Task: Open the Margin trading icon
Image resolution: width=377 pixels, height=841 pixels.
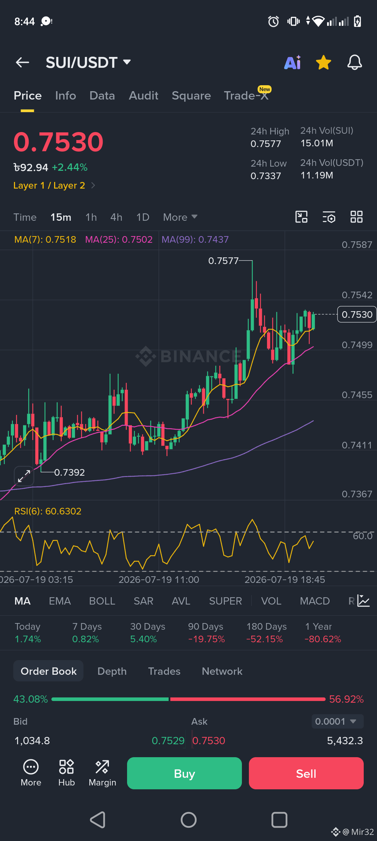Action: pyautogui.click(x=102, y=773)
